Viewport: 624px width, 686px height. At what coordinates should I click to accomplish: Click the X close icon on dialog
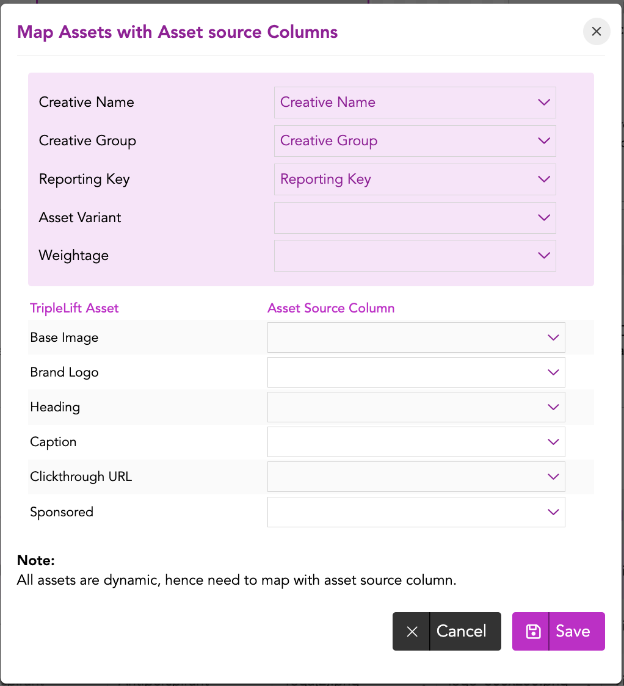(597, 32)
